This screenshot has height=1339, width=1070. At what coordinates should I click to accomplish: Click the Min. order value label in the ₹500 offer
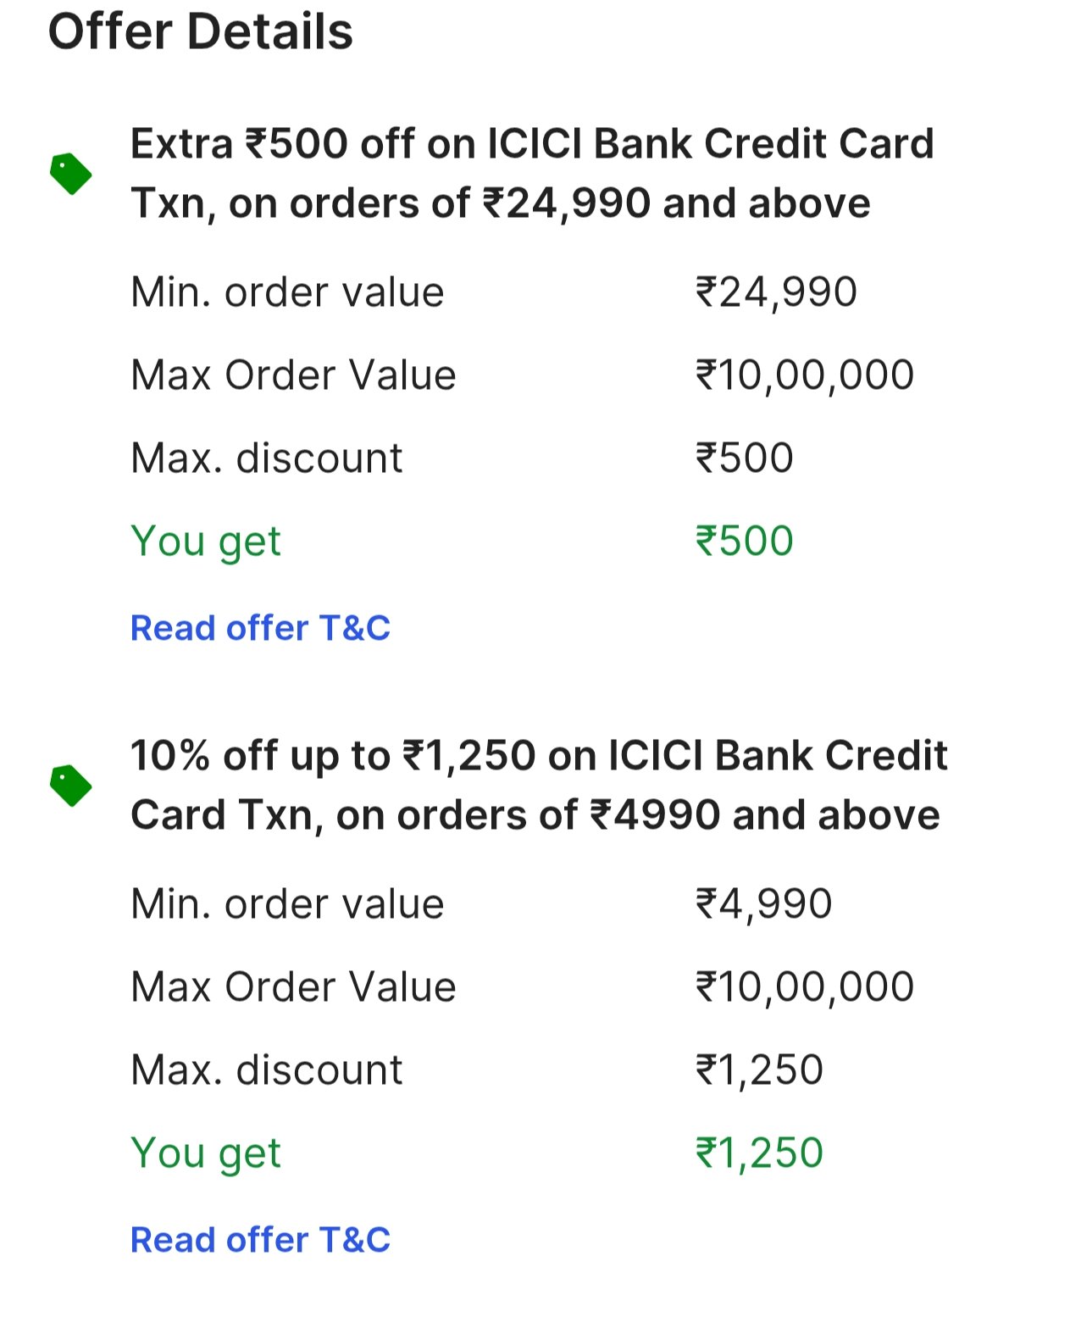click(287, 292)
